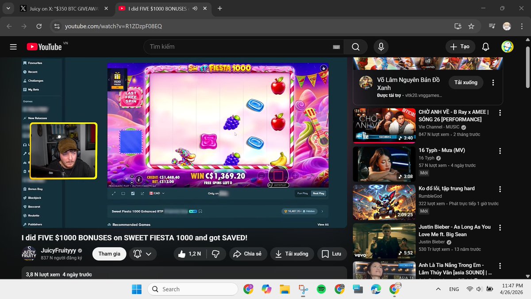Click the ad's Tải xuống button

466,82
